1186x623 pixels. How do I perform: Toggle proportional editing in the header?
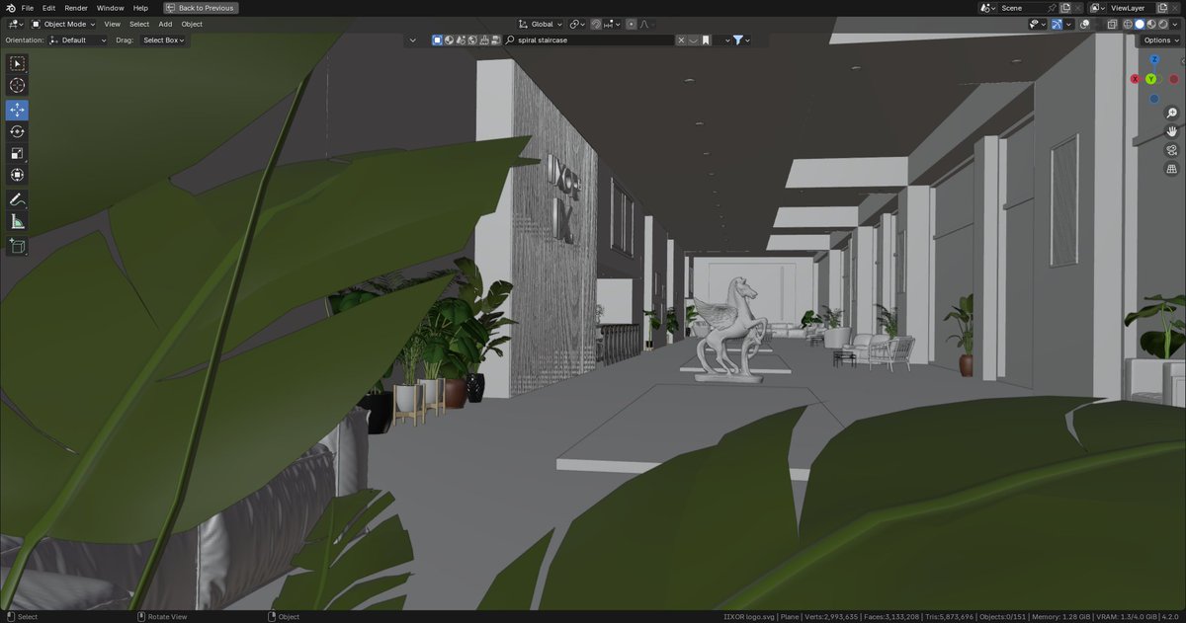[x=631, y=24]
